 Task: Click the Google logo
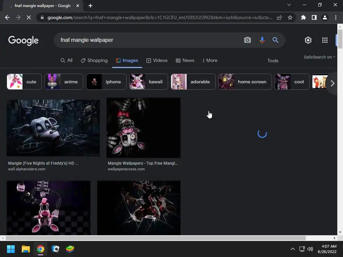coord(23,40)
